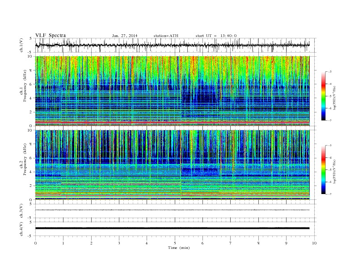Viewport: 354px width, 273px height.
Task: Click the ch.1 waveform trace at top
Action: pos(172,45)
